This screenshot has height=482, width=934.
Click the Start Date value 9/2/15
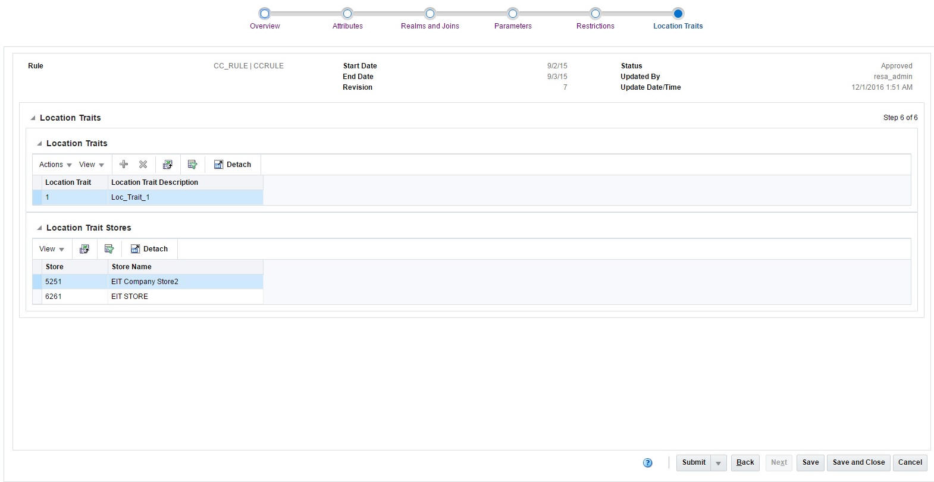click(557, 66)
